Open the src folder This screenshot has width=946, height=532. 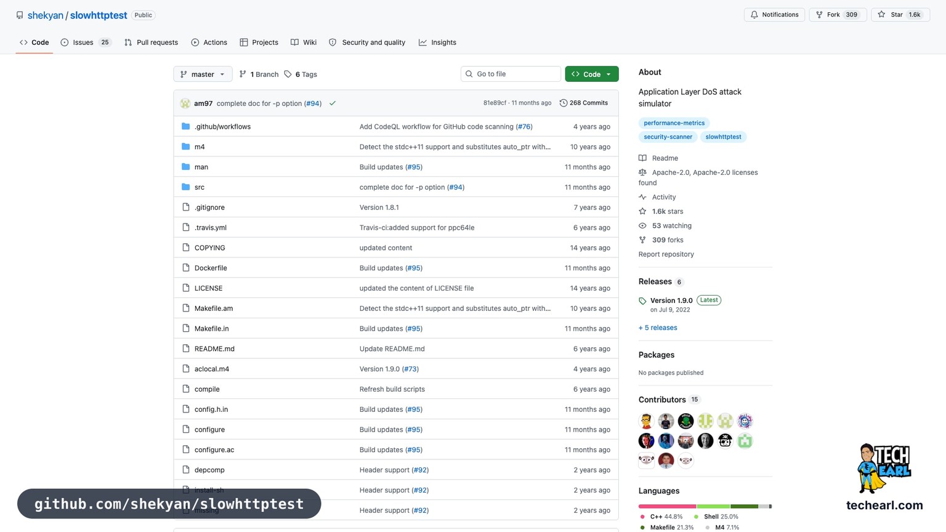click(x=200, y=187)
